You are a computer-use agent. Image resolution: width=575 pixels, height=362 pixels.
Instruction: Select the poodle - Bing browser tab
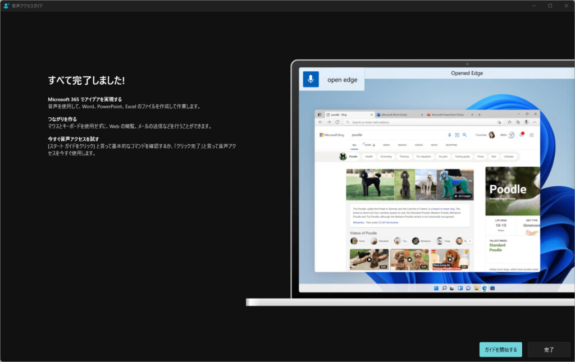348,114
